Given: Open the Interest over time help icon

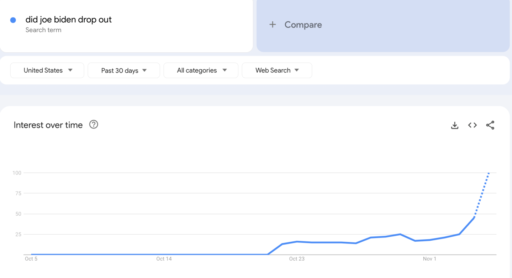Looking at the screenshot, I should [94, 125].
